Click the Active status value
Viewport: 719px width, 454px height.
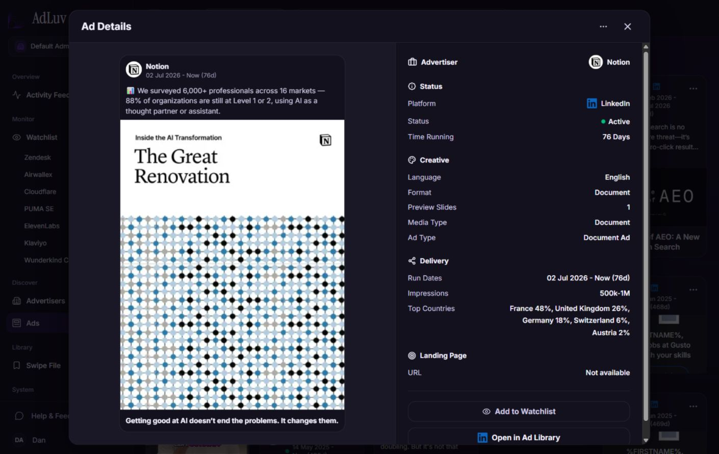tap(615, 122)
